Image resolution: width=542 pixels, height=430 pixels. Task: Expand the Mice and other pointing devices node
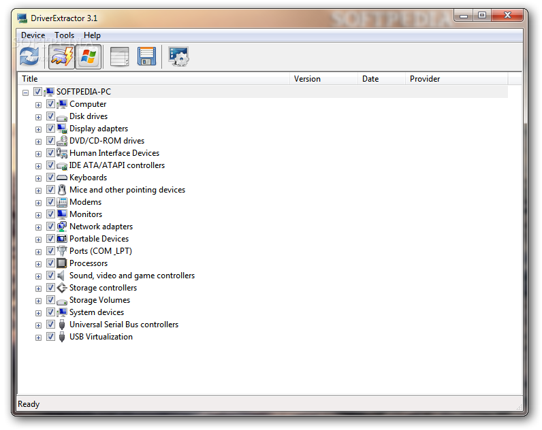click(x=38, y=191)
